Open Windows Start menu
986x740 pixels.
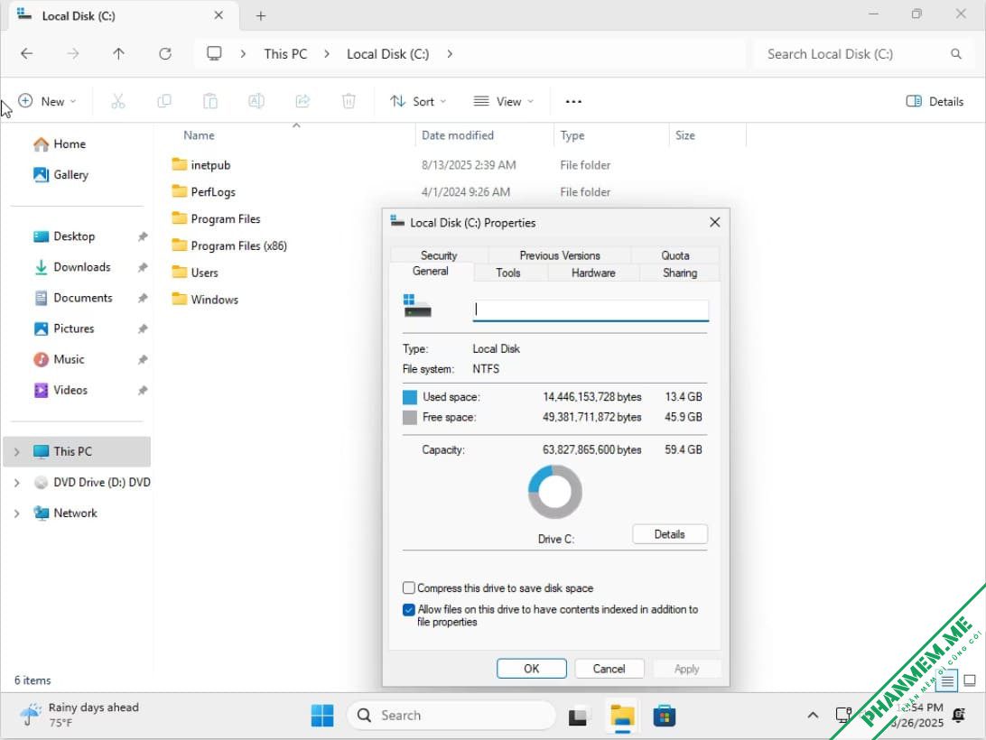tap(322, 716)
